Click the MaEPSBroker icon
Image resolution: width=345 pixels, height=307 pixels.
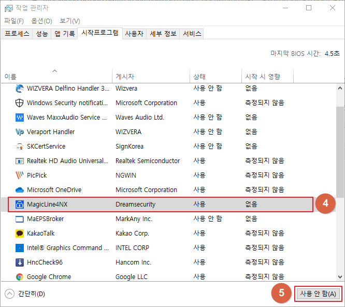click(20, 219)
